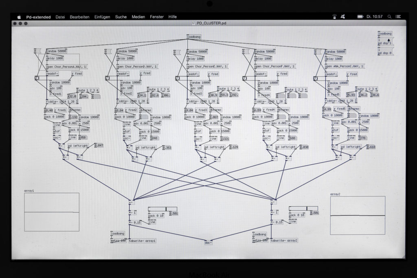Viewport: 417px width, 278px height.
Task: Open the Datei menu
Action: coord(60,17)
